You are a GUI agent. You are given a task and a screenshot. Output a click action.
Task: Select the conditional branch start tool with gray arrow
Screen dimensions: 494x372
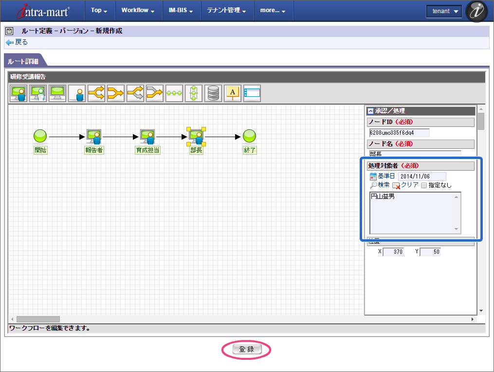tap(135, 93)
